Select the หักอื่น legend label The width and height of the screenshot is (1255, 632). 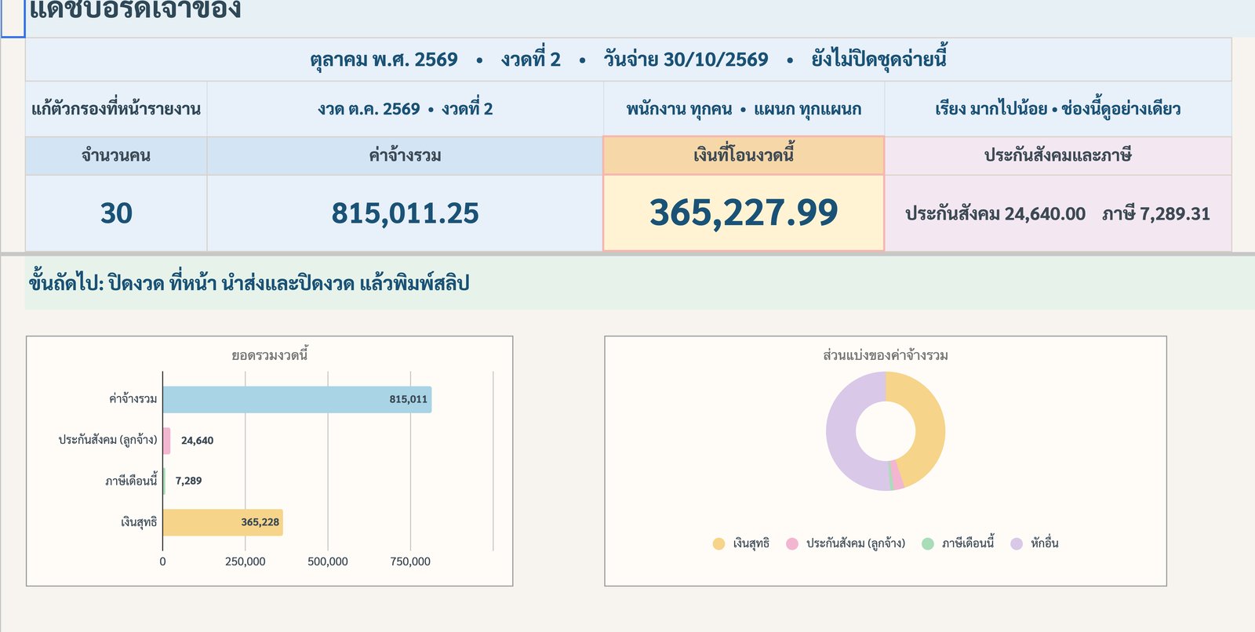click(x=1045, y=543)
